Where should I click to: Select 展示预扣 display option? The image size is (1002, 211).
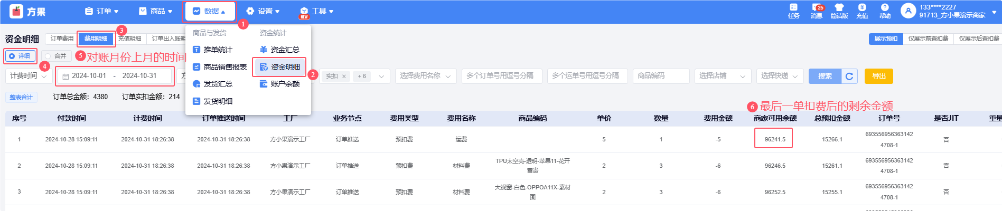(886, 39)
